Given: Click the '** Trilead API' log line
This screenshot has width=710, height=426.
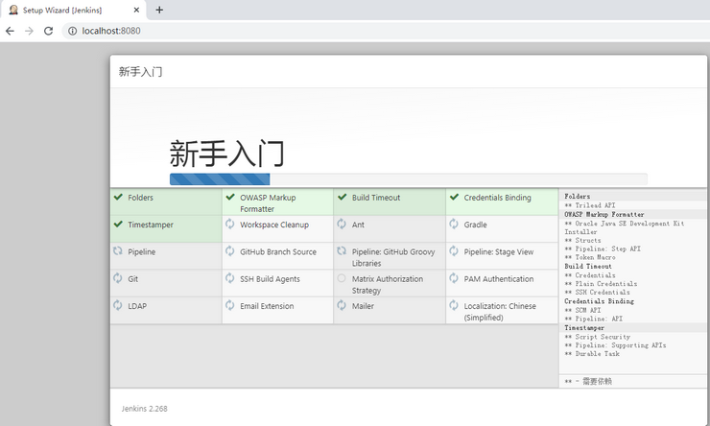Looking at the screenshot, I should pyautogui.click(x=590, y=205).
